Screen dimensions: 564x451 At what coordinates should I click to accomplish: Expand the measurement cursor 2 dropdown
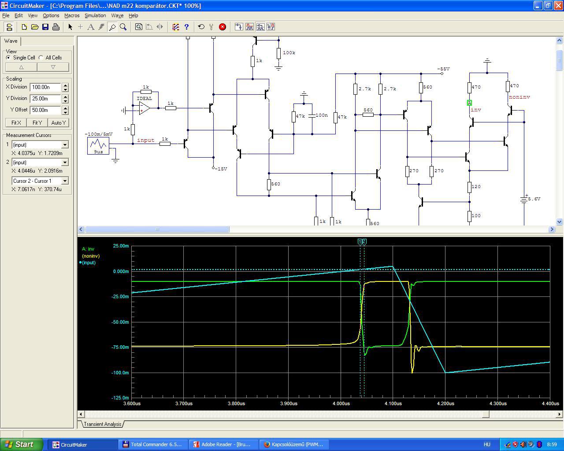pyautogui.click(x=65, y=163)
